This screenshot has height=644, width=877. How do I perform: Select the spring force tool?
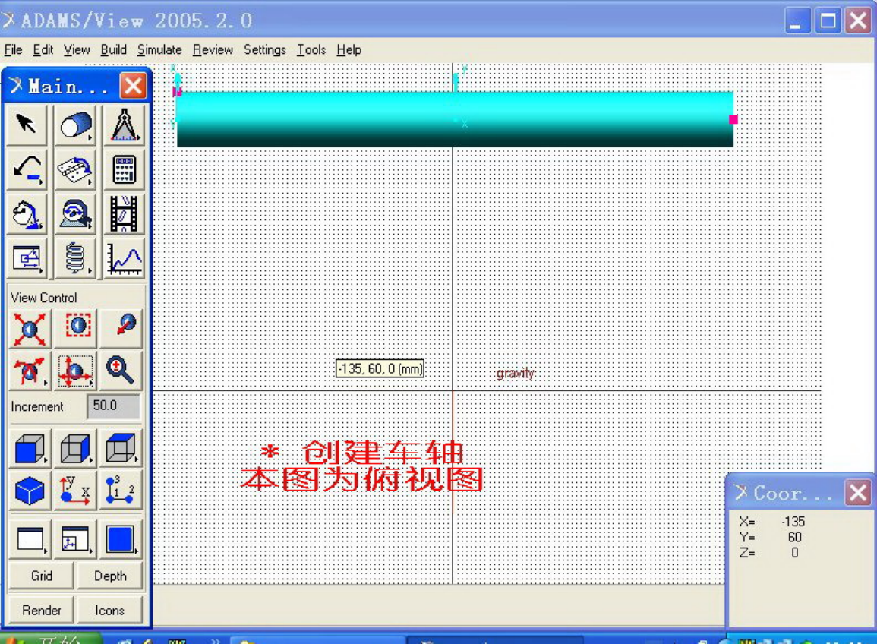tap(75, 258)
